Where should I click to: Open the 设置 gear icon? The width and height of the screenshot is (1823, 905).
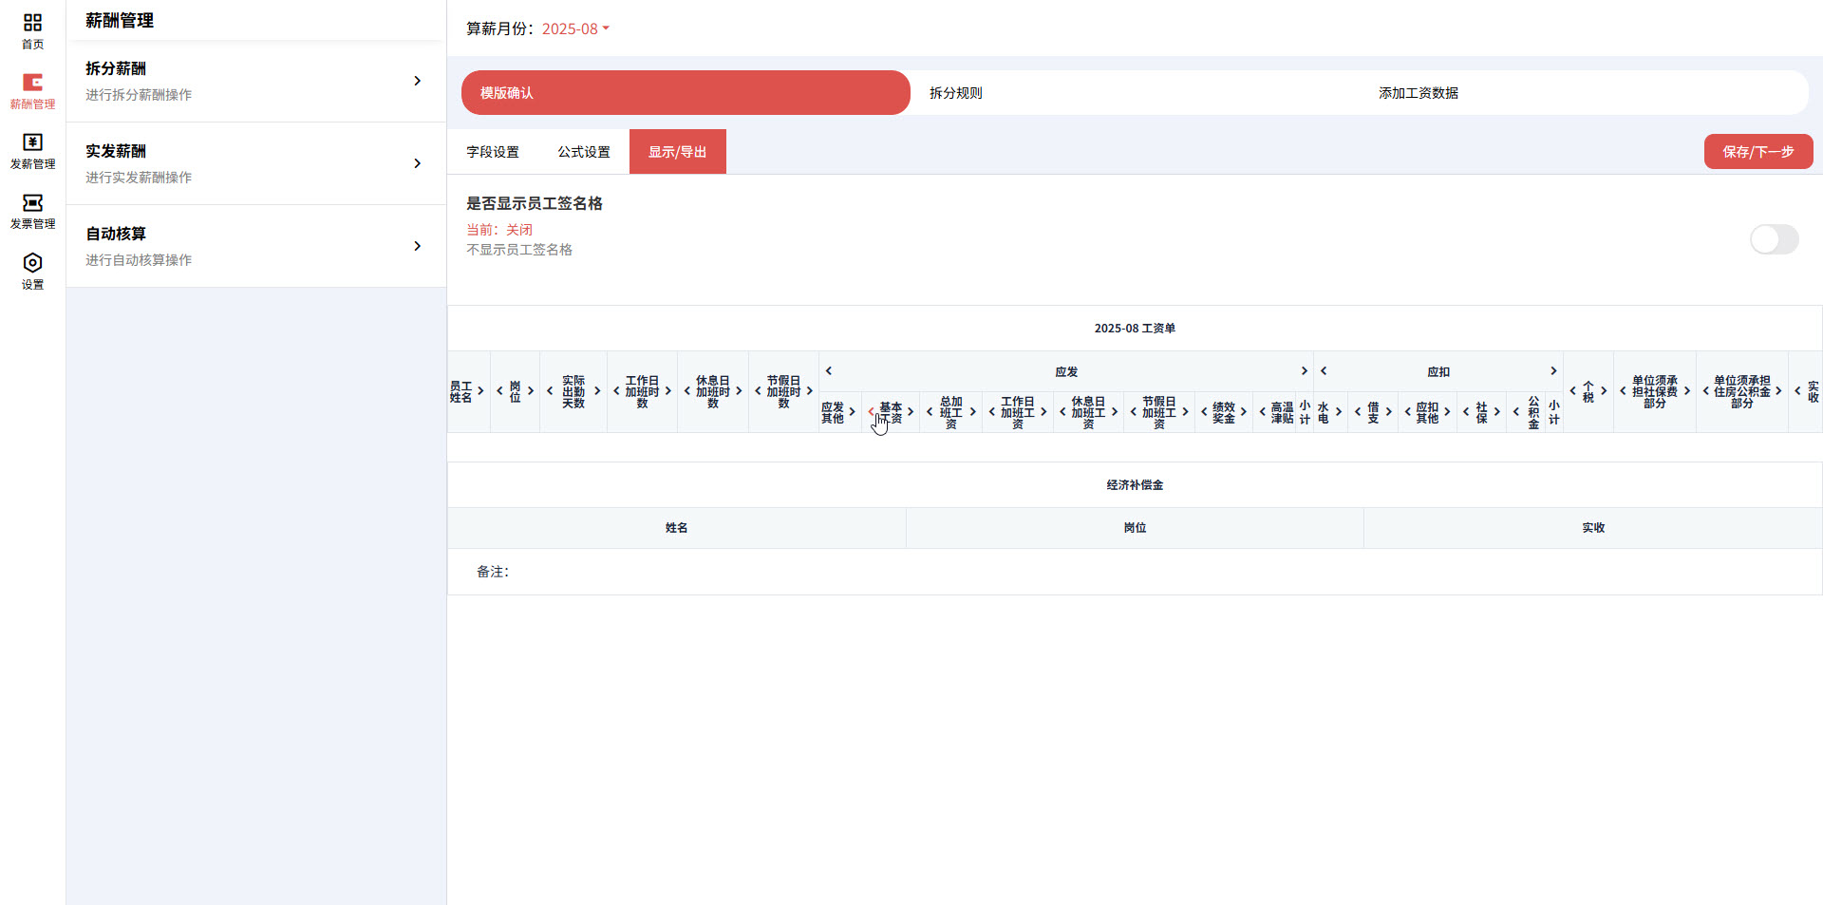click(x=32, y=271)
